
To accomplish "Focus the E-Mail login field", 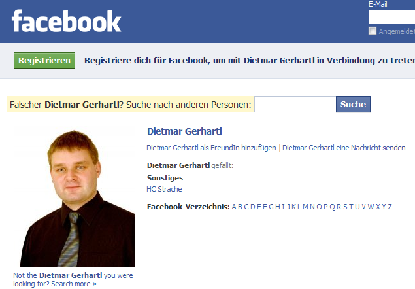I will tap(391, 17).
